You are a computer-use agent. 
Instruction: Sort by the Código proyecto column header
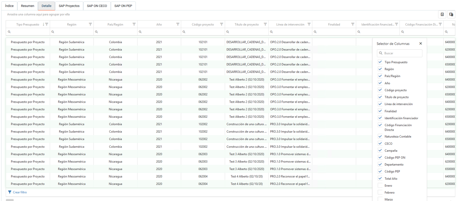[x=203, y=24]
